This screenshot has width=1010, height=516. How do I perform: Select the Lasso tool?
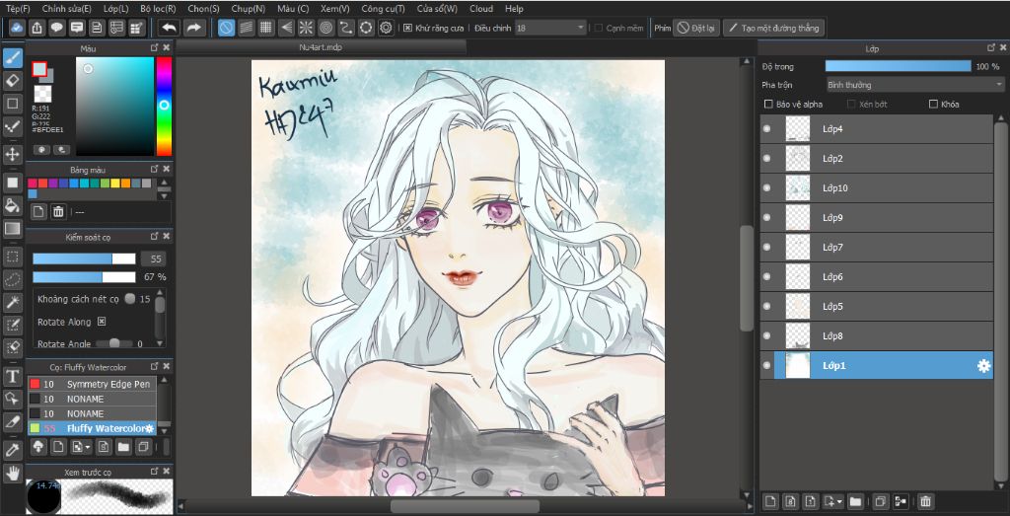click(12, 279)
